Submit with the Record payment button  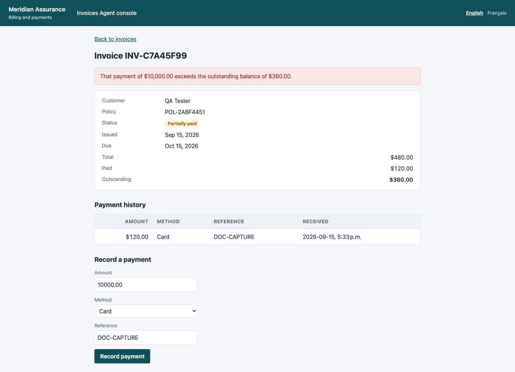[x=122, y=356]
